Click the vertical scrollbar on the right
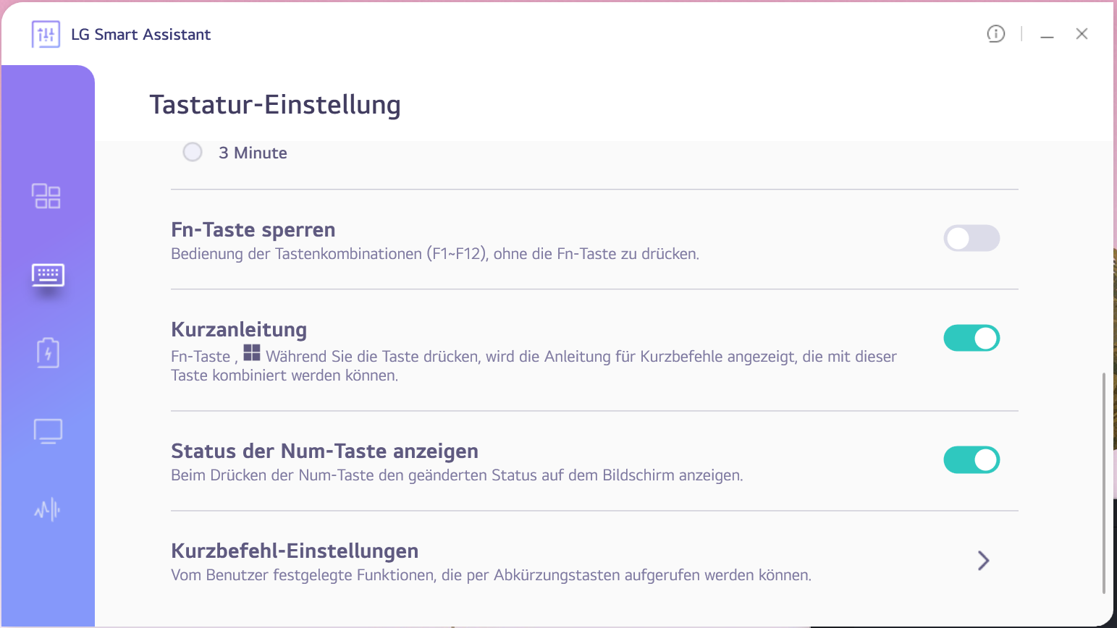 tap(1103, 483)
